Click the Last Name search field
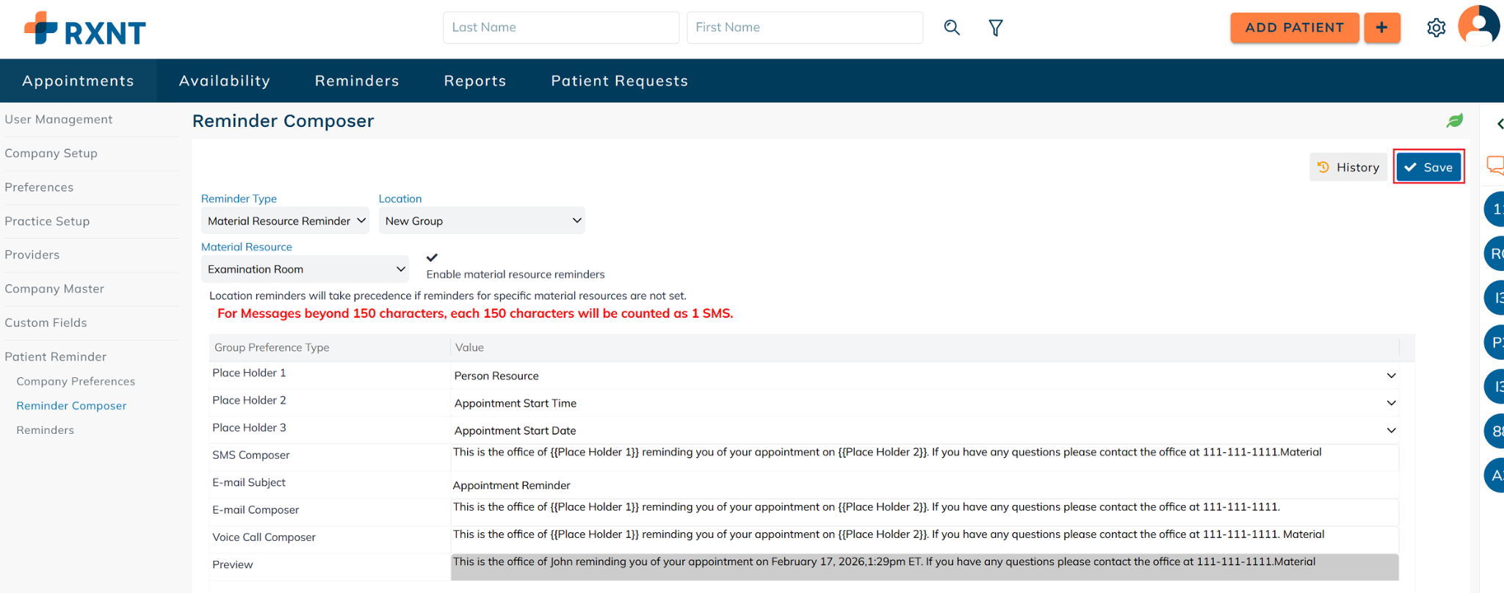Screen dimensions: 1504x596 pos(560,28)
